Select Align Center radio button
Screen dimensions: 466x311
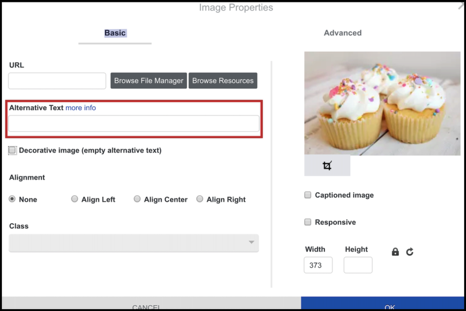137,199
